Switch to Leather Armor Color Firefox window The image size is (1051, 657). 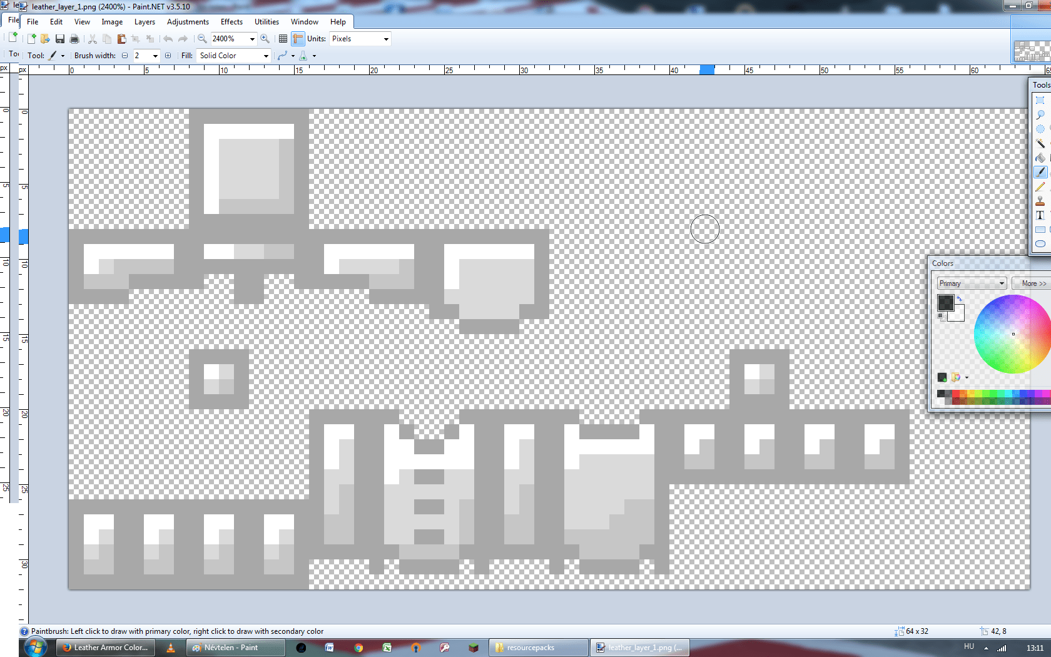106,648
